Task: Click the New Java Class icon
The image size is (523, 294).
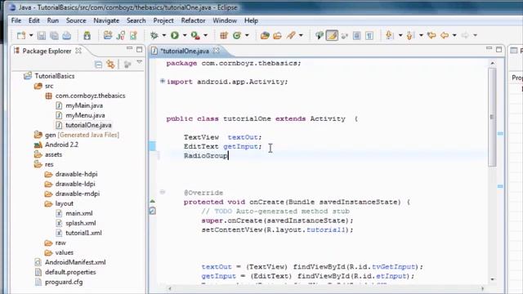Action: coord(237,35)
